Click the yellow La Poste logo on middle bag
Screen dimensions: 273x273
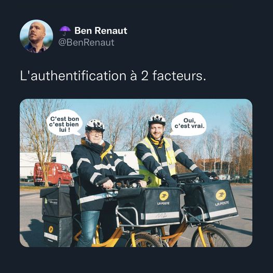point(164,196)
